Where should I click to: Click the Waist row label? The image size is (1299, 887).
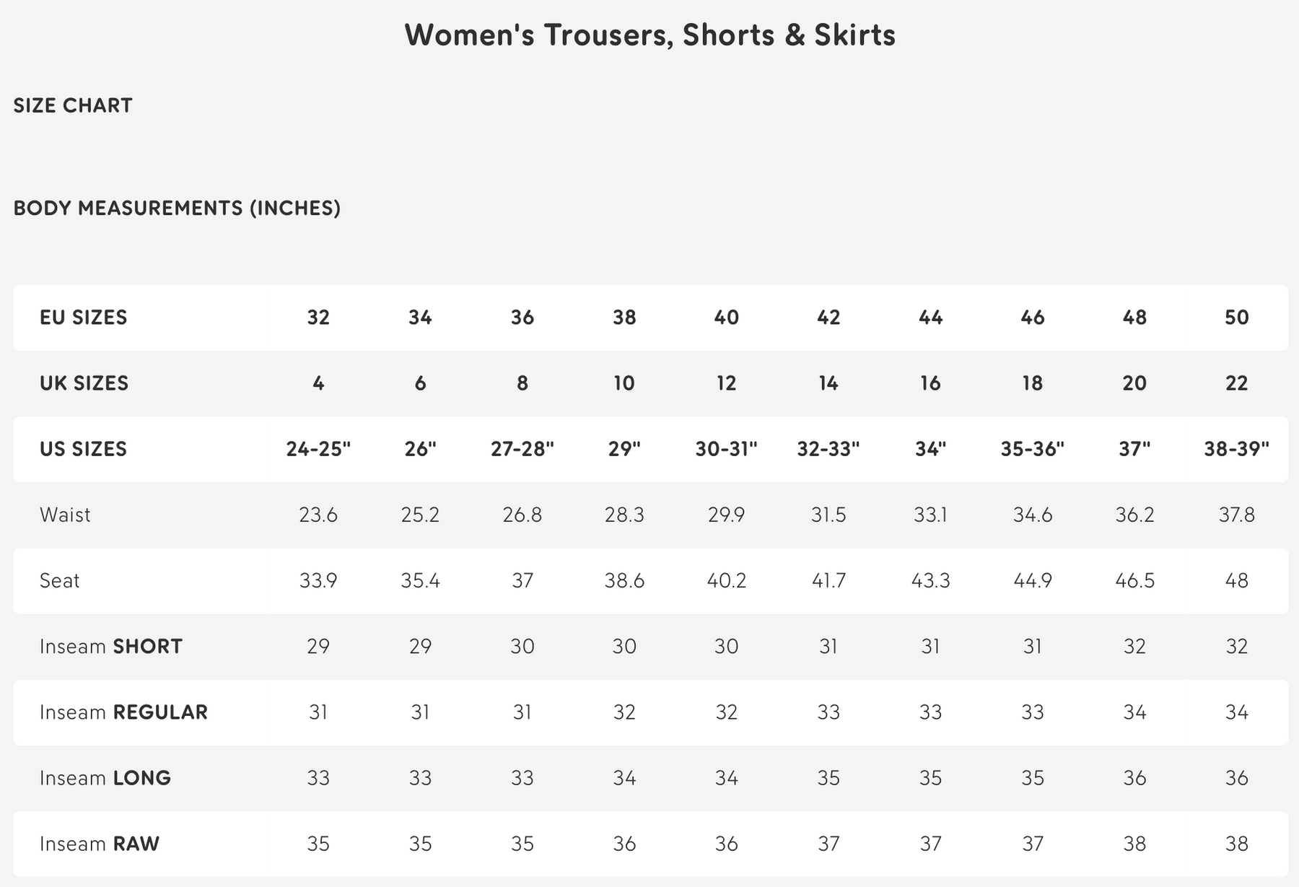[x=65, y=515]
